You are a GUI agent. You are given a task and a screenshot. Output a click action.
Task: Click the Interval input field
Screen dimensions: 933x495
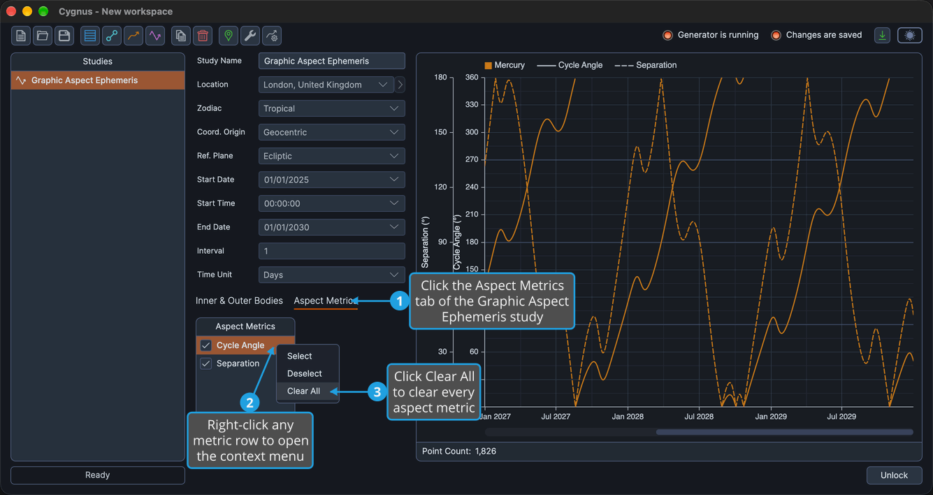(x=332, y=251)
